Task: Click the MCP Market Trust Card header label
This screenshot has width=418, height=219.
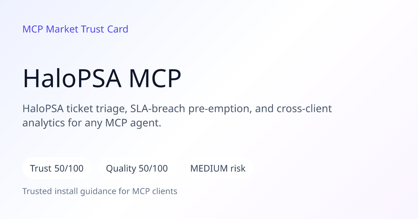Action: coord(75,29)
